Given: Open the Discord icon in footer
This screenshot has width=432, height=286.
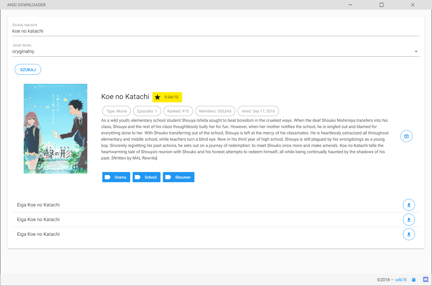Looking at the screenshot, I should pos(426,280).
